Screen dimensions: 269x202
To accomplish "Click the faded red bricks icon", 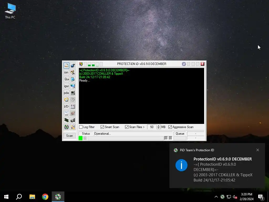I will coord(73,113).
